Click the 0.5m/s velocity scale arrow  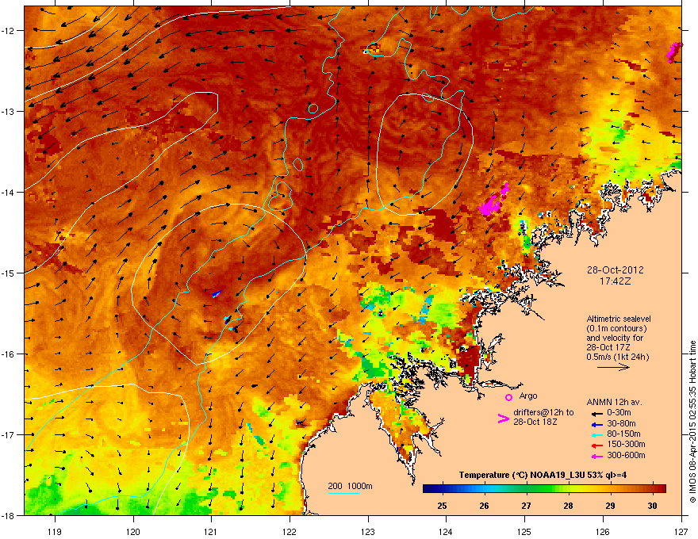click(613, 367)
